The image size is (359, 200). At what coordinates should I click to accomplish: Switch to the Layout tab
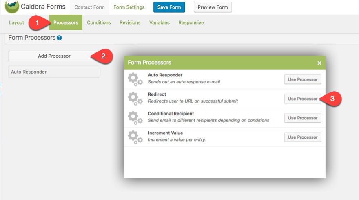pyautogui.click(x=16, y=22)
